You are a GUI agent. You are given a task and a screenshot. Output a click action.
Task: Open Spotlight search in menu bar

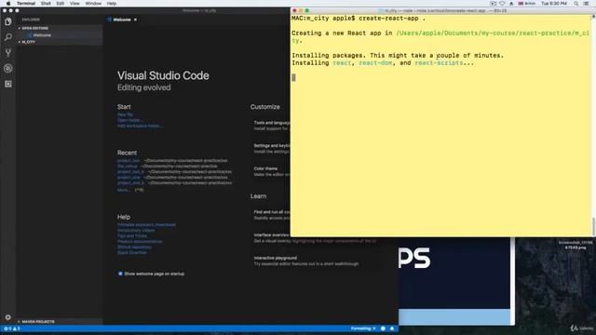(x=576, y=4)
